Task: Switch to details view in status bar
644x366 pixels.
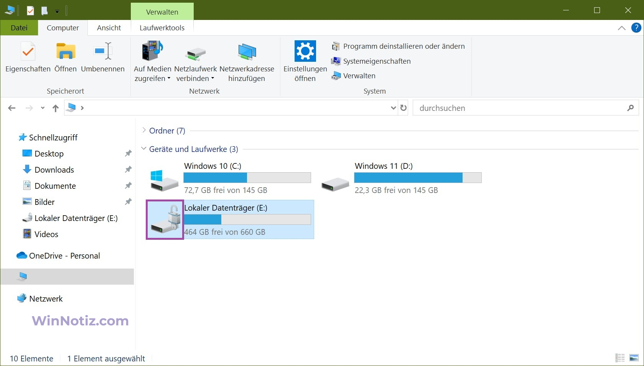Action: tap(620, 358)
